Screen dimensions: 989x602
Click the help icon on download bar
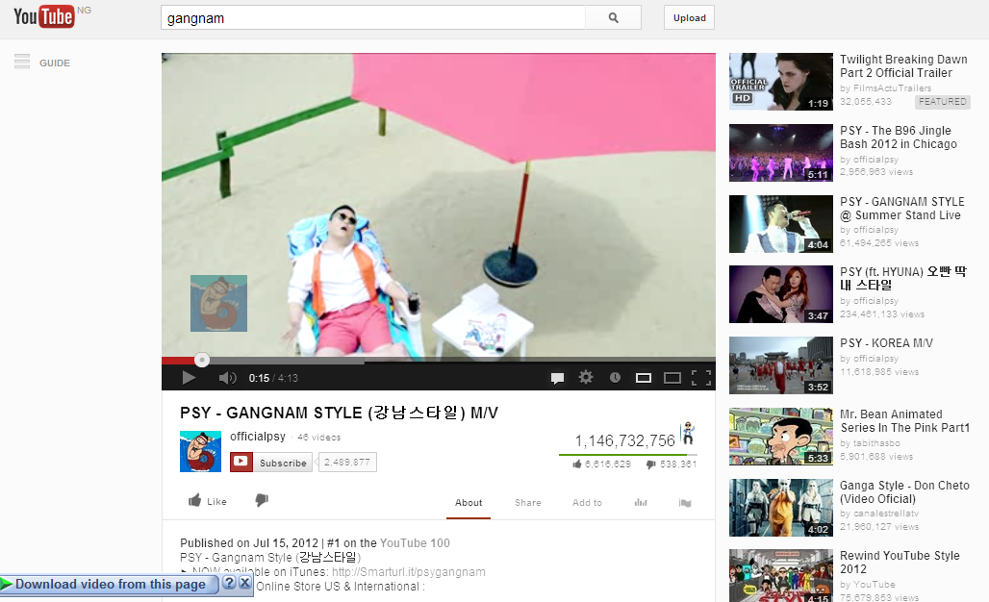(x=229, y=583)
